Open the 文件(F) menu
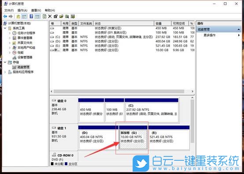244x174 pixels. 9,11
